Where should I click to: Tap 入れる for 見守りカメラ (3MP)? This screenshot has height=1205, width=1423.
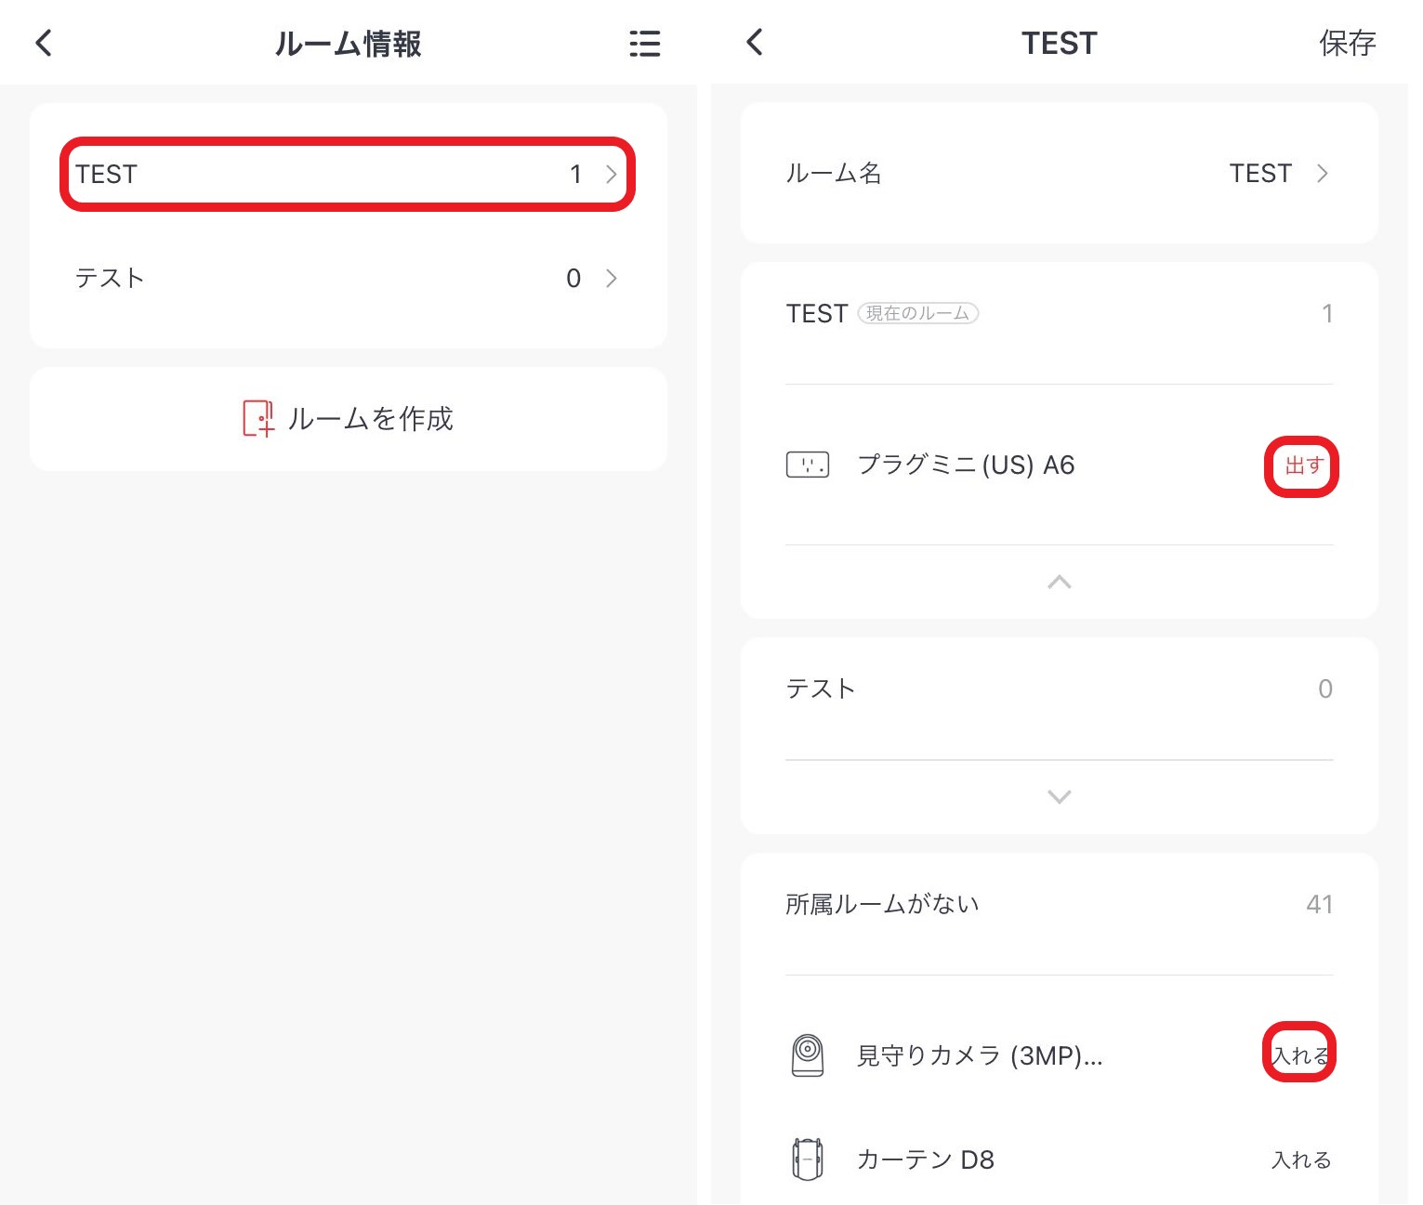1299,1055
